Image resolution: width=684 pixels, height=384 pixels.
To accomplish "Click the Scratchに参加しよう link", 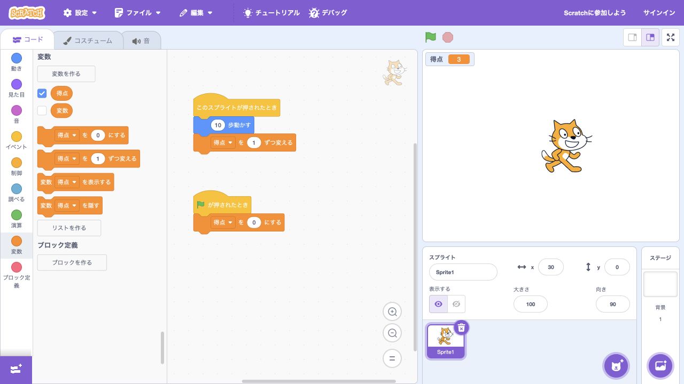I will (x=595, y=13).
